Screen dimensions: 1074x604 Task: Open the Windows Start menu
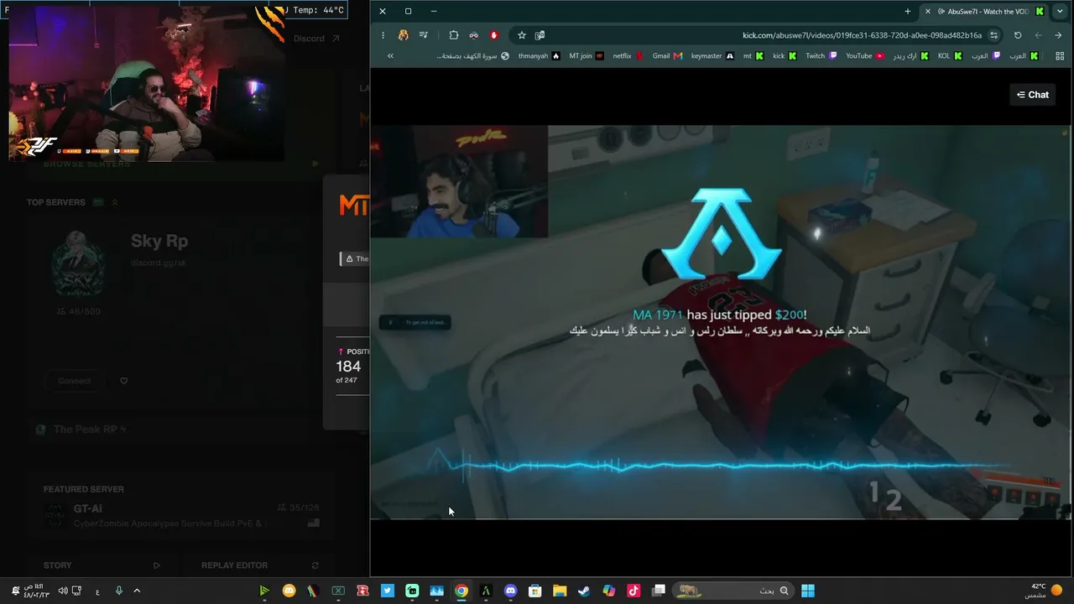pos(807,591)
